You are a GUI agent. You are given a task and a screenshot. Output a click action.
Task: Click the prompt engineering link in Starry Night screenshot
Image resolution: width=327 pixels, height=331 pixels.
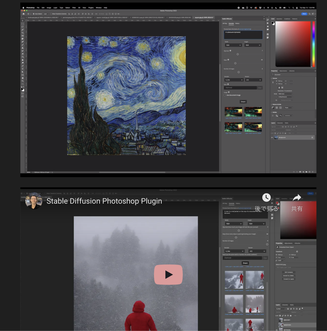point(245,29)
